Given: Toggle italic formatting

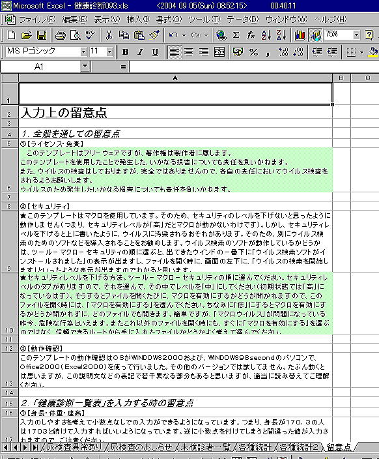Looking at the screenshot, I should click(x=141, y=52).
